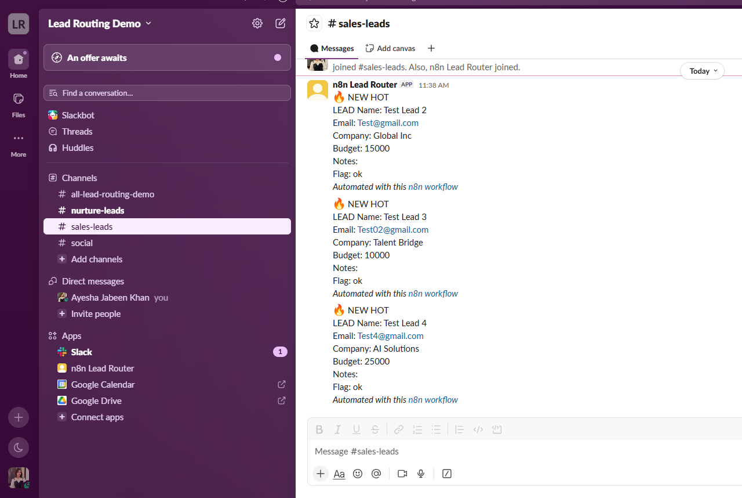The width and height of the screenshot is (742, 498).
Task: Switch to the Messages tab
Action: pyautogui.click(x=332, y=48)
